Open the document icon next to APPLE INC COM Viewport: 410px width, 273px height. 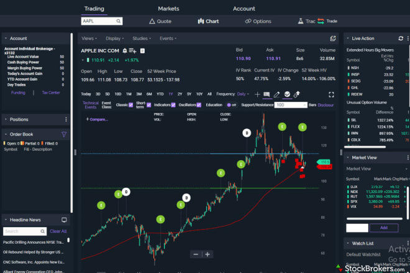click(142, 51)
